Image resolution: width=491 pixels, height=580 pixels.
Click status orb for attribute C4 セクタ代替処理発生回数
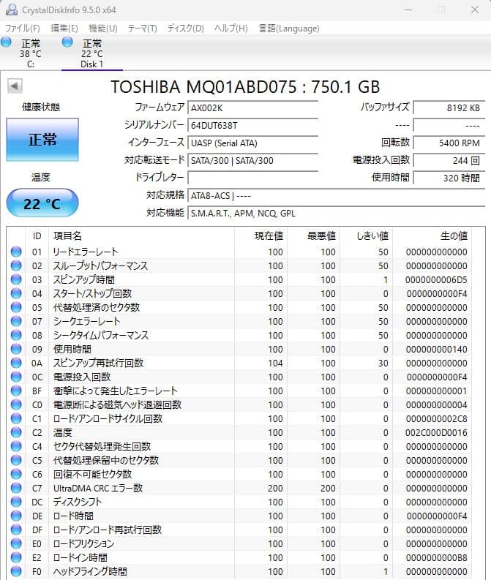[x=16, y=446]
